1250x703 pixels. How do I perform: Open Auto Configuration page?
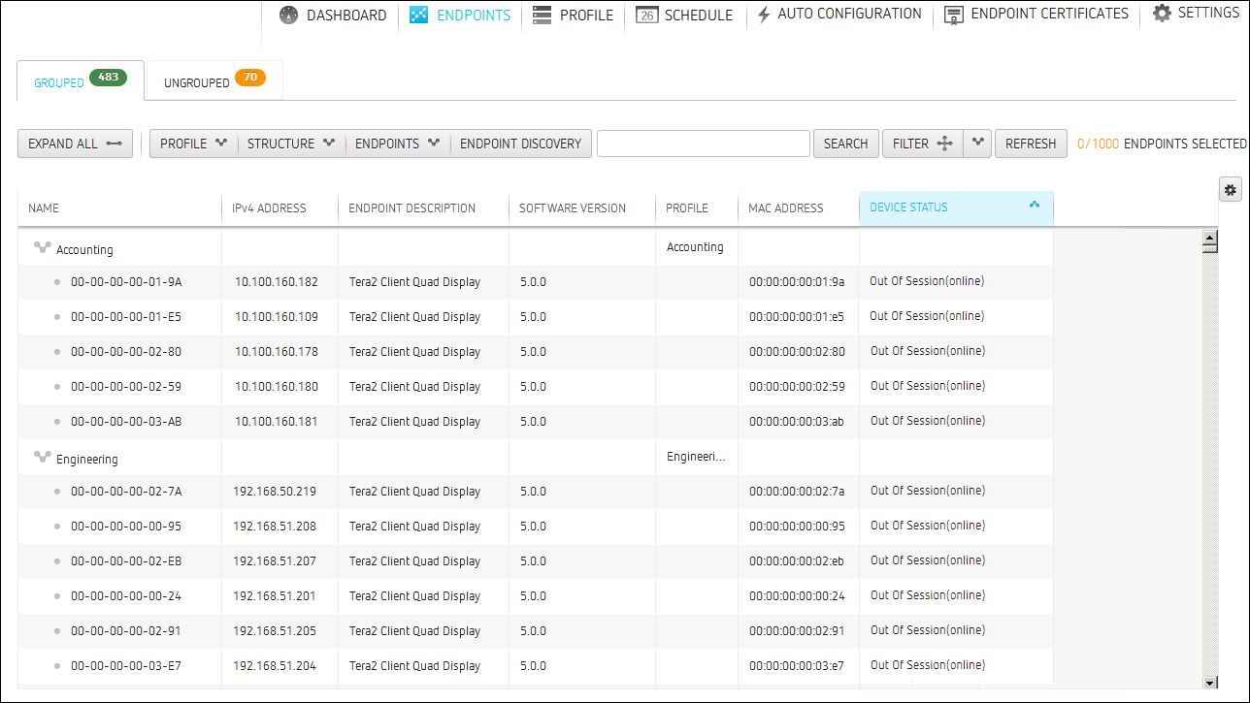(839, 15)
